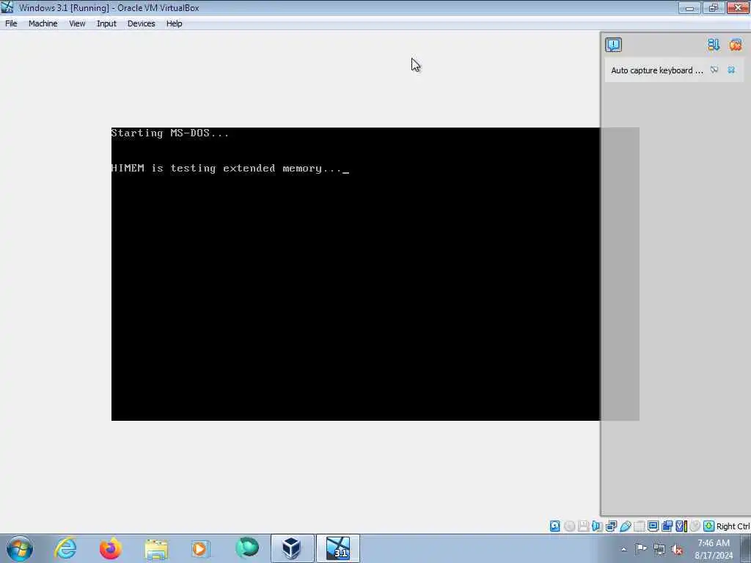Image resolution: width=751 pixels, height=563 pixels.
Task: Open the taskbar clock showing 7:46 AM
Action: [714, 549]
